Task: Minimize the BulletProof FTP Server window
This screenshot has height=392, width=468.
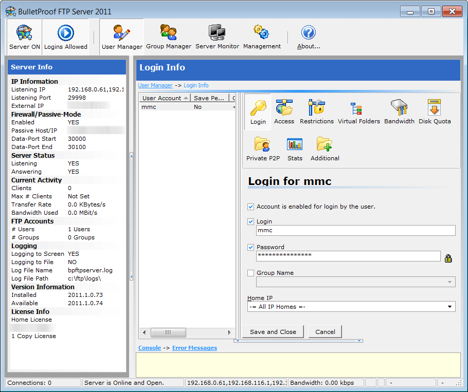Action: tap(410, 12)
